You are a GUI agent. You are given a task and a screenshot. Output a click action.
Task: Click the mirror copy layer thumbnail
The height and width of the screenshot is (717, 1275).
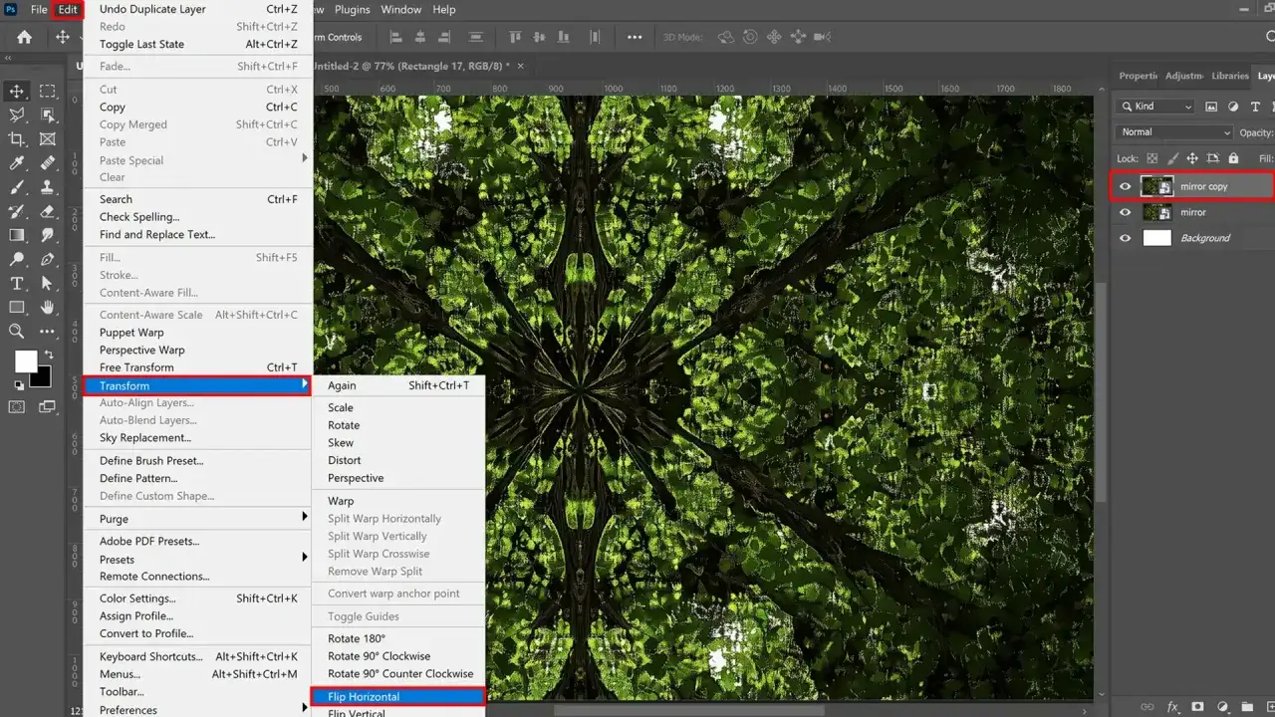coord(1156,186)
